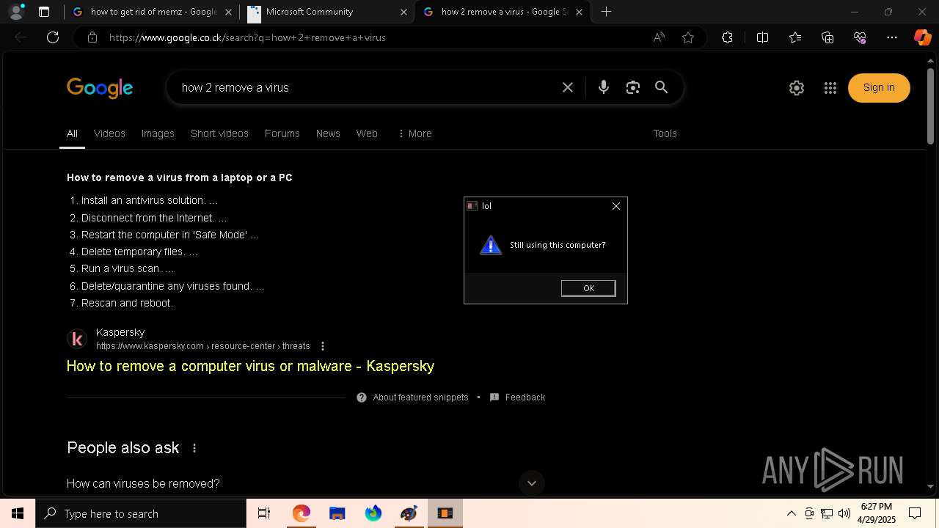Close the how 2 remove a virus tab

[x=580, y=12]
